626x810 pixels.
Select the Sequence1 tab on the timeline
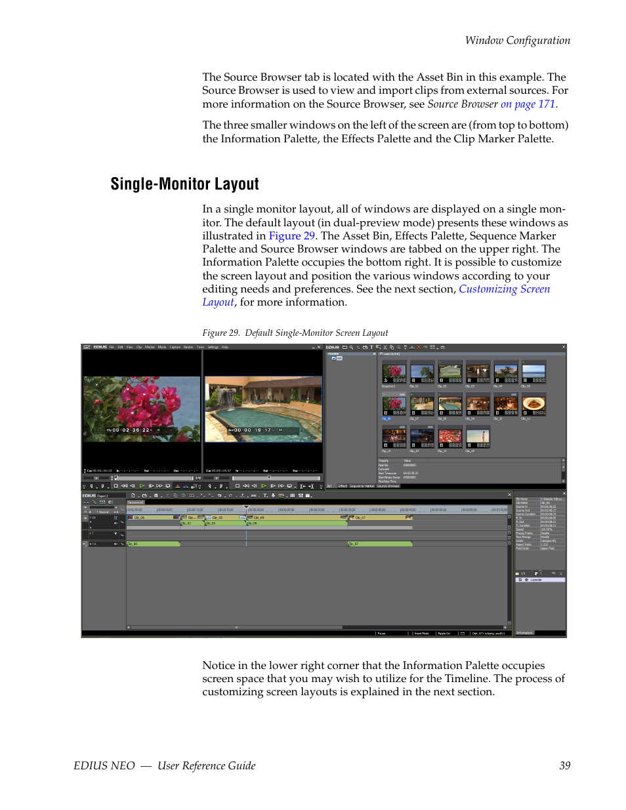click(136, 502)
